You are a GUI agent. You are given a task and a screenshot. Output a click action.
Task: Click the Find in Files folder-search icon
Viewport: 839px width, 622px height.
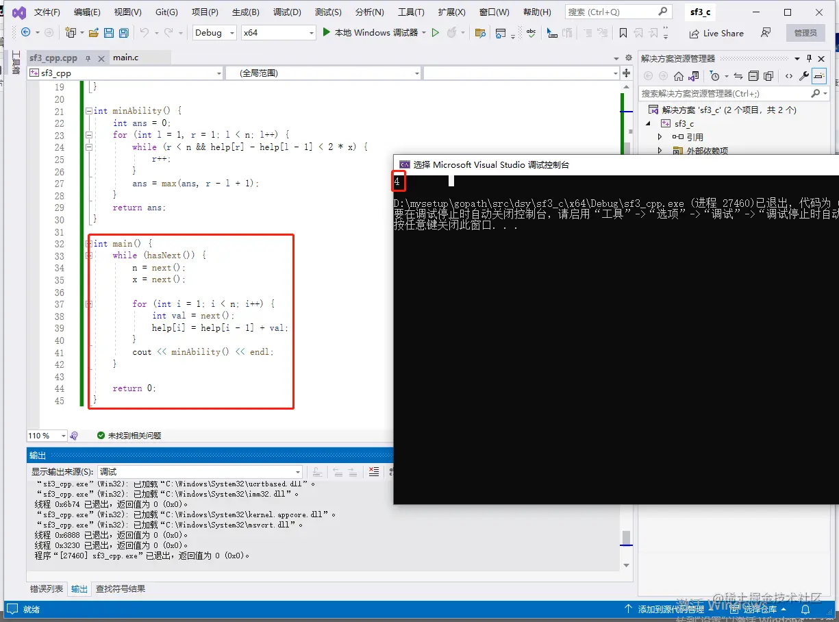(480, 32)
